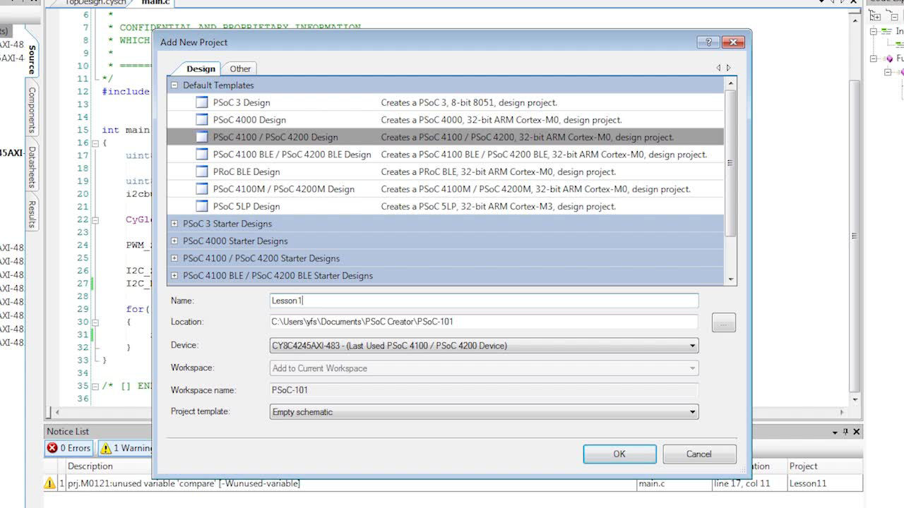The height and width of the screenshot is (508, 904).
Task: Click the Errors filter icon in Notice List
Action: (x=52, y=448)
